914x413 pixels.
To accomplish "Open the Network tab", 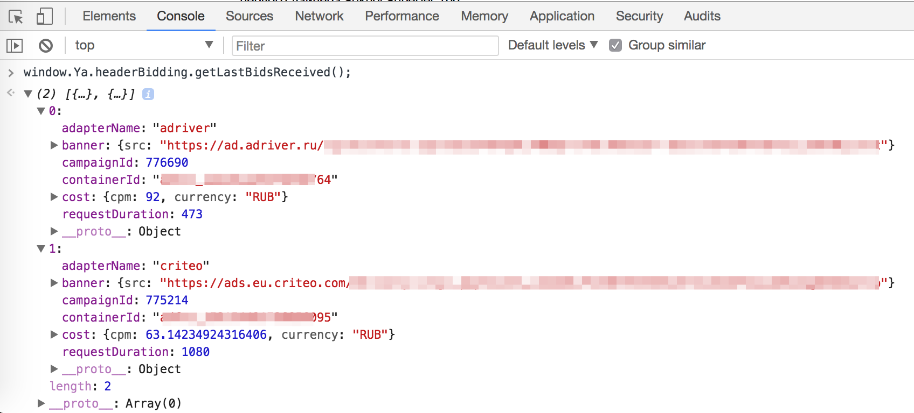I will pos(319,16).
